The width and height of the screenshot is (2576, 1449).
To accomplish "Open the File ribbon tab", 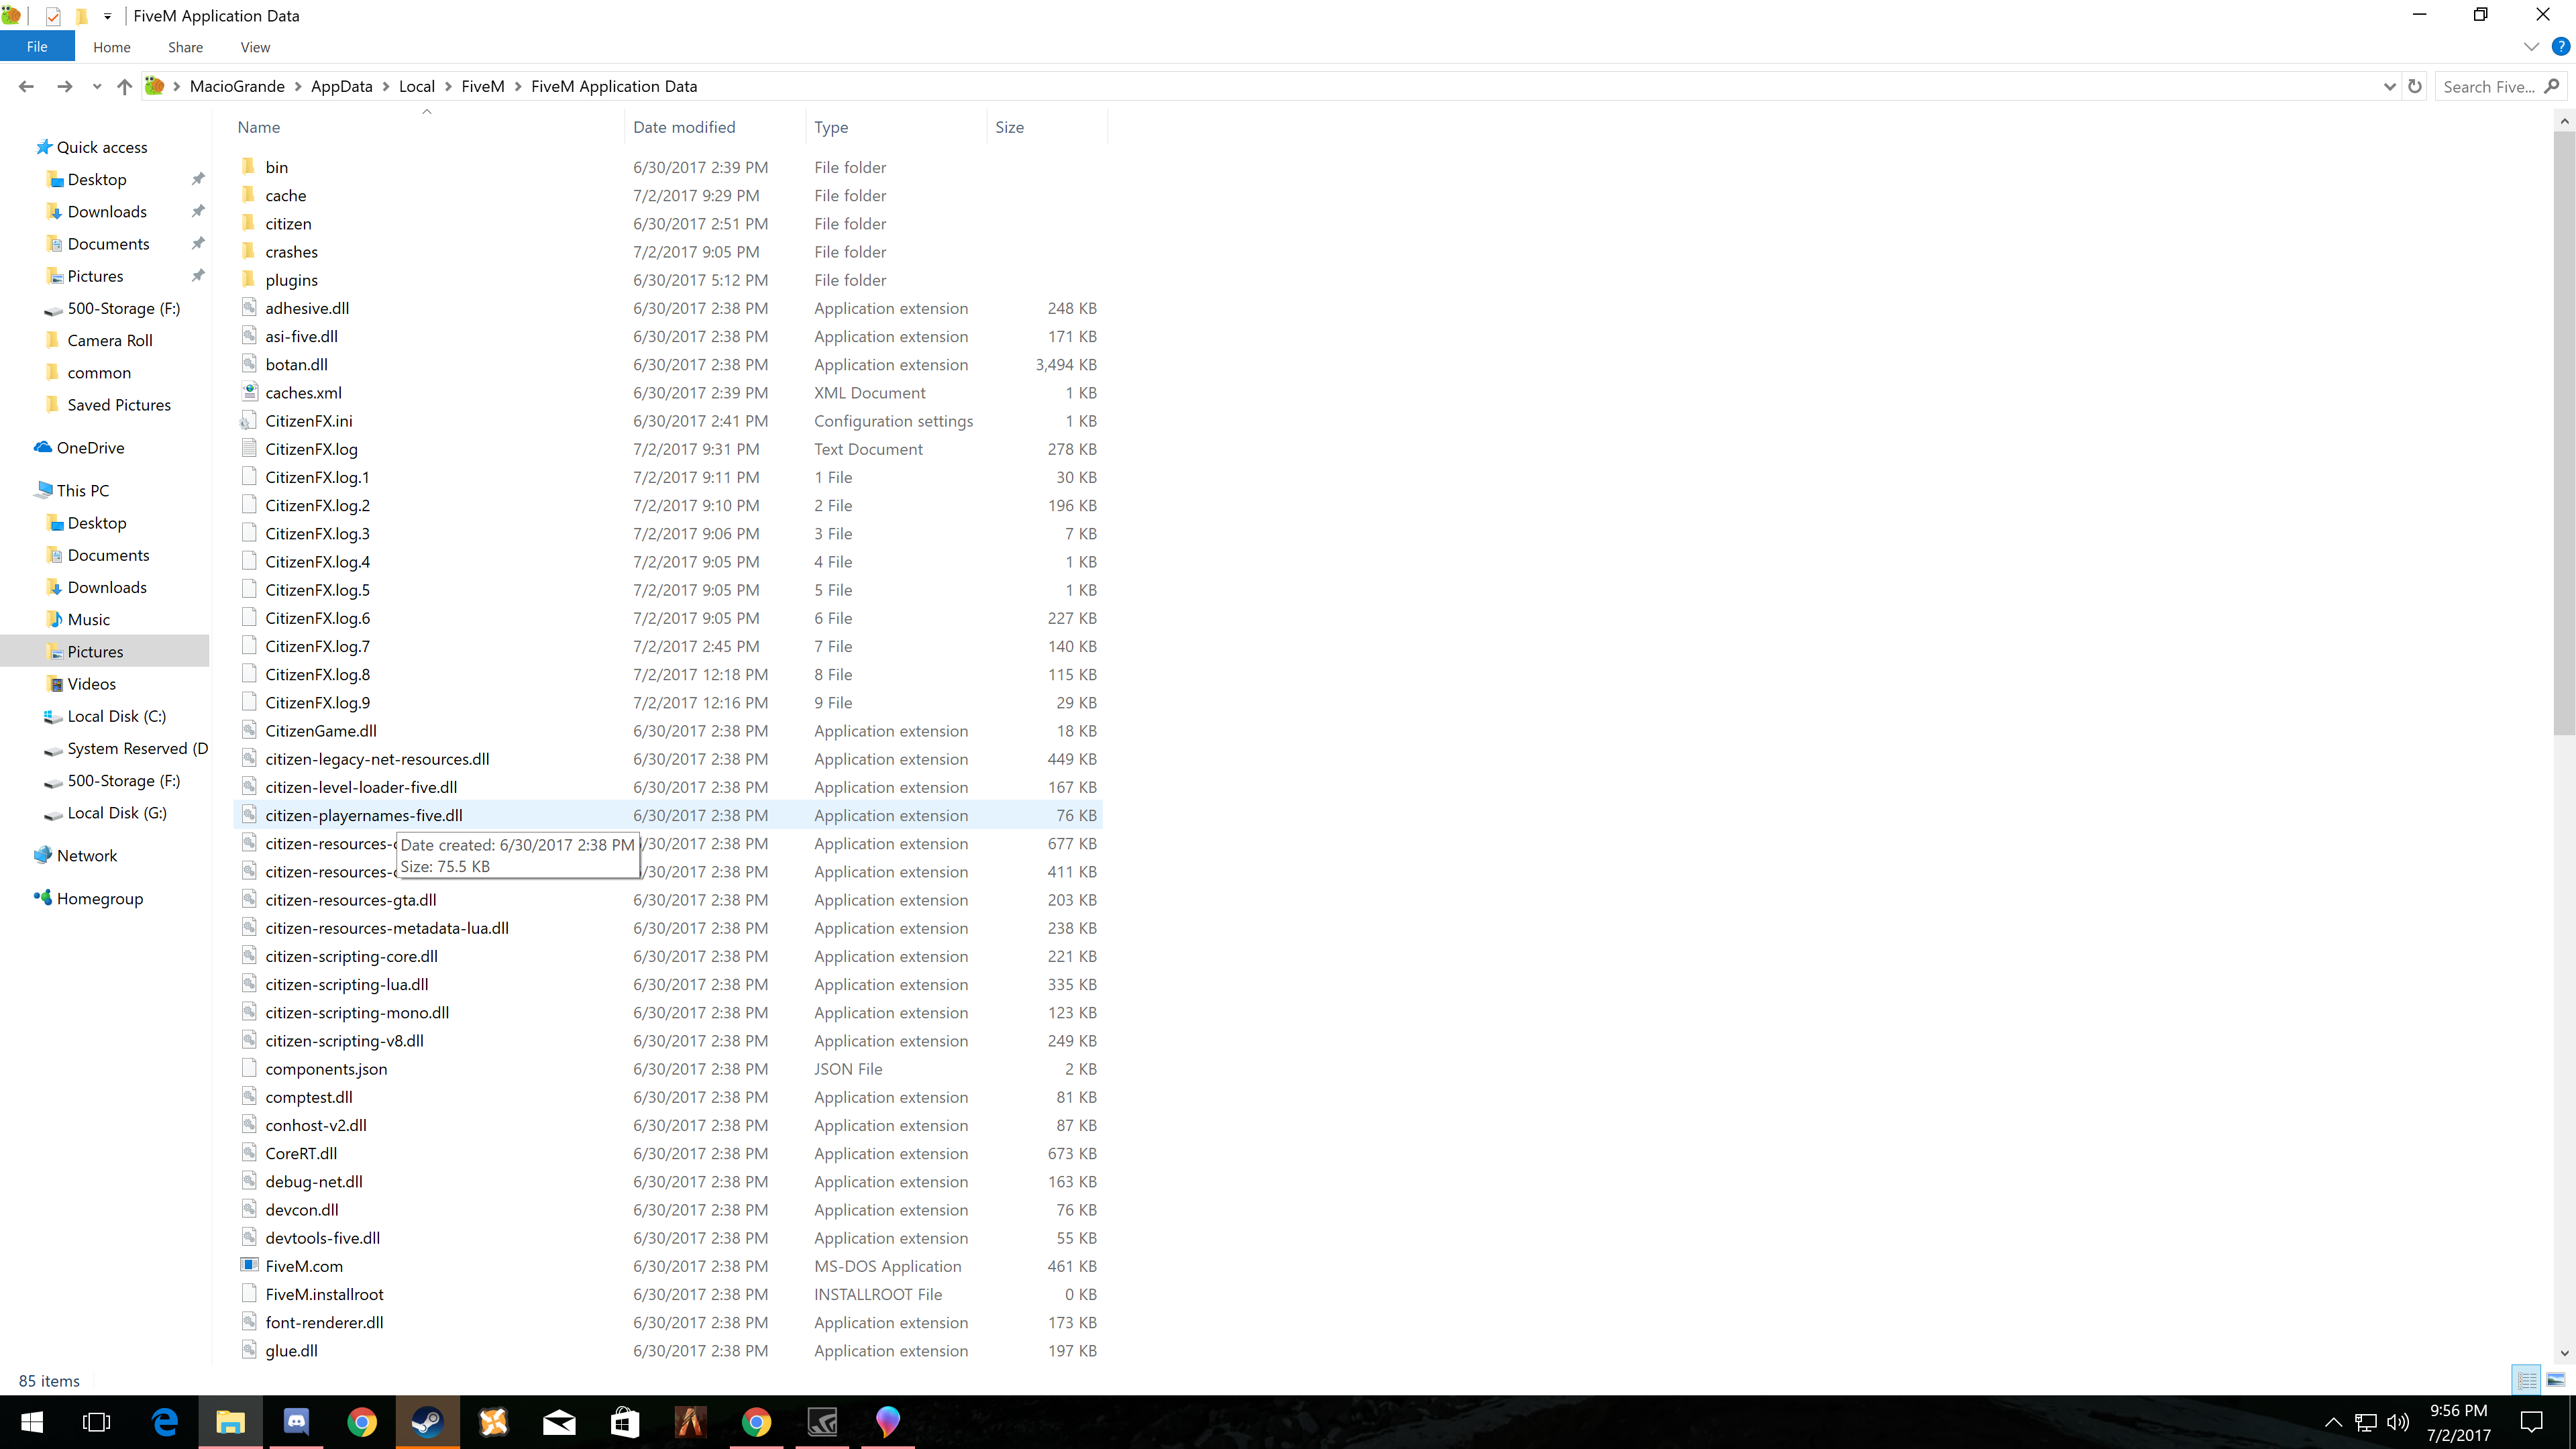I will (x=37, y=47).
